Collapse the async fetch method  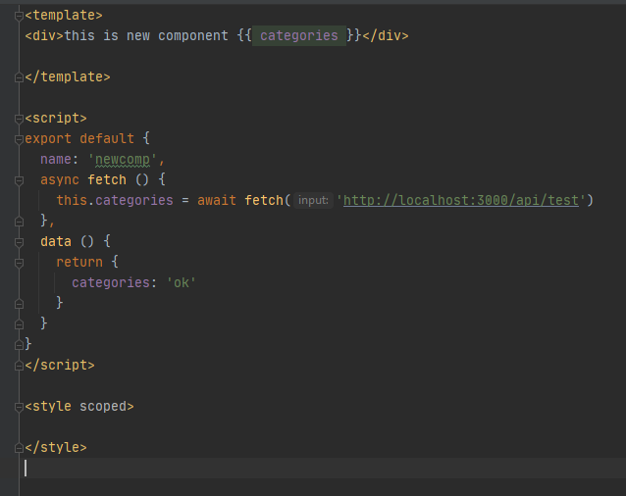click(19, 180)
